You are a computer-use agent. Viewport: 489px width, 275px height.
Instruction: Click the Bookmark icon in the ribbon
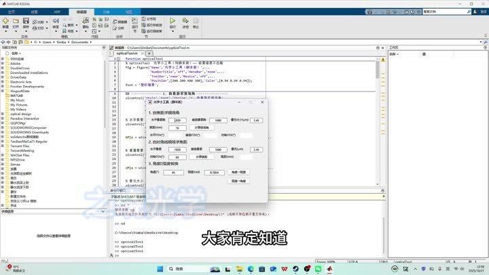(x=65, y=30)
